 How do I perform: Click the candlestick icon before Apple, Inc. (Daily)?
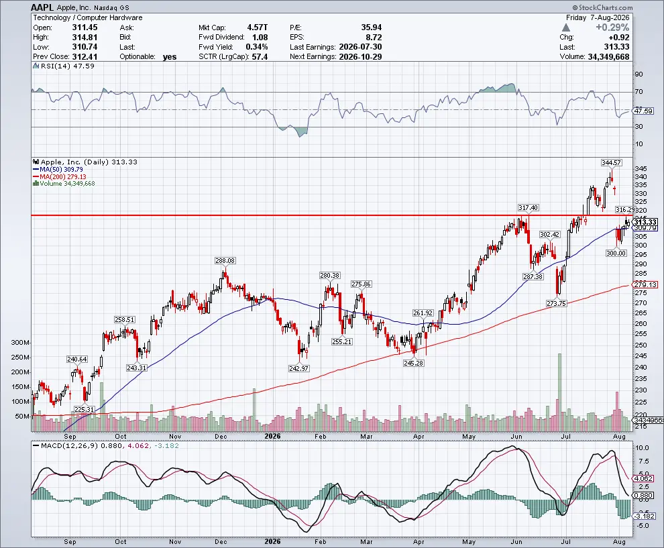tap(36, 162)
